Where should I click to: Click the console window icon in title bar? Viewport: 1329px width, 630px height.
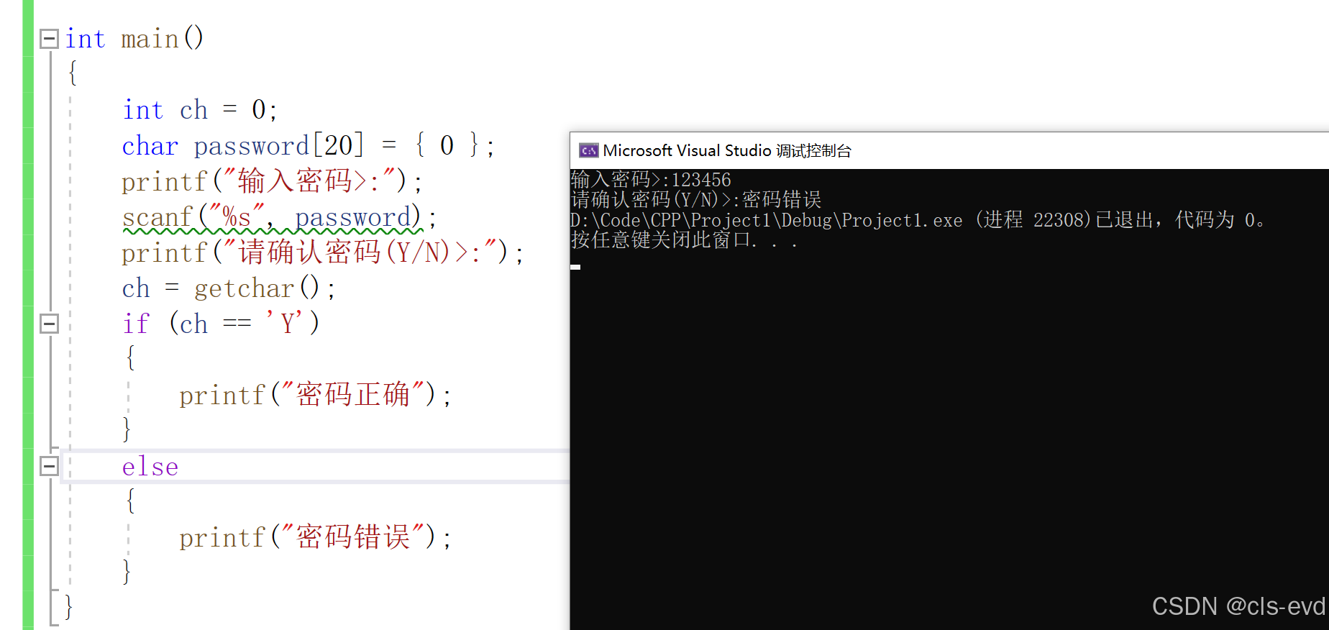(x=589, y=150)
